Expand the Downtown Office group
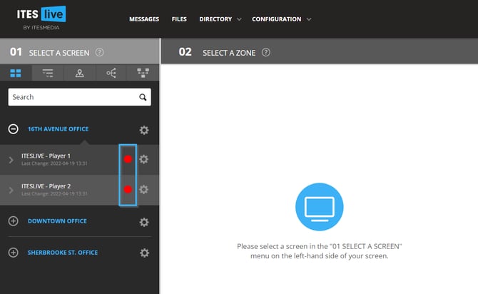 (x=13, y=221)
